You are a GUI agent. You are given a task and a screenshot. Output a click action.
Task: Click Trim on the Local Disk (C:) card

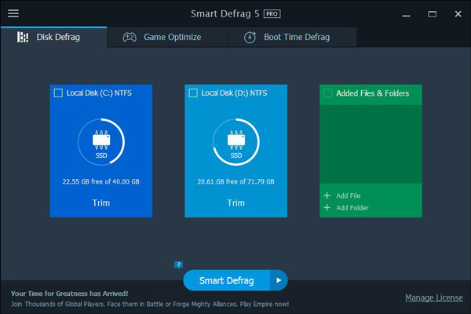(101, 203)
